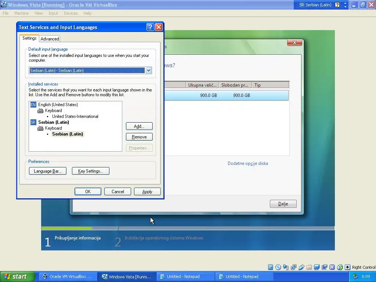
Task: Switch to Oracle VM VirtualBox taskbar item
Action: pos(68,276)
